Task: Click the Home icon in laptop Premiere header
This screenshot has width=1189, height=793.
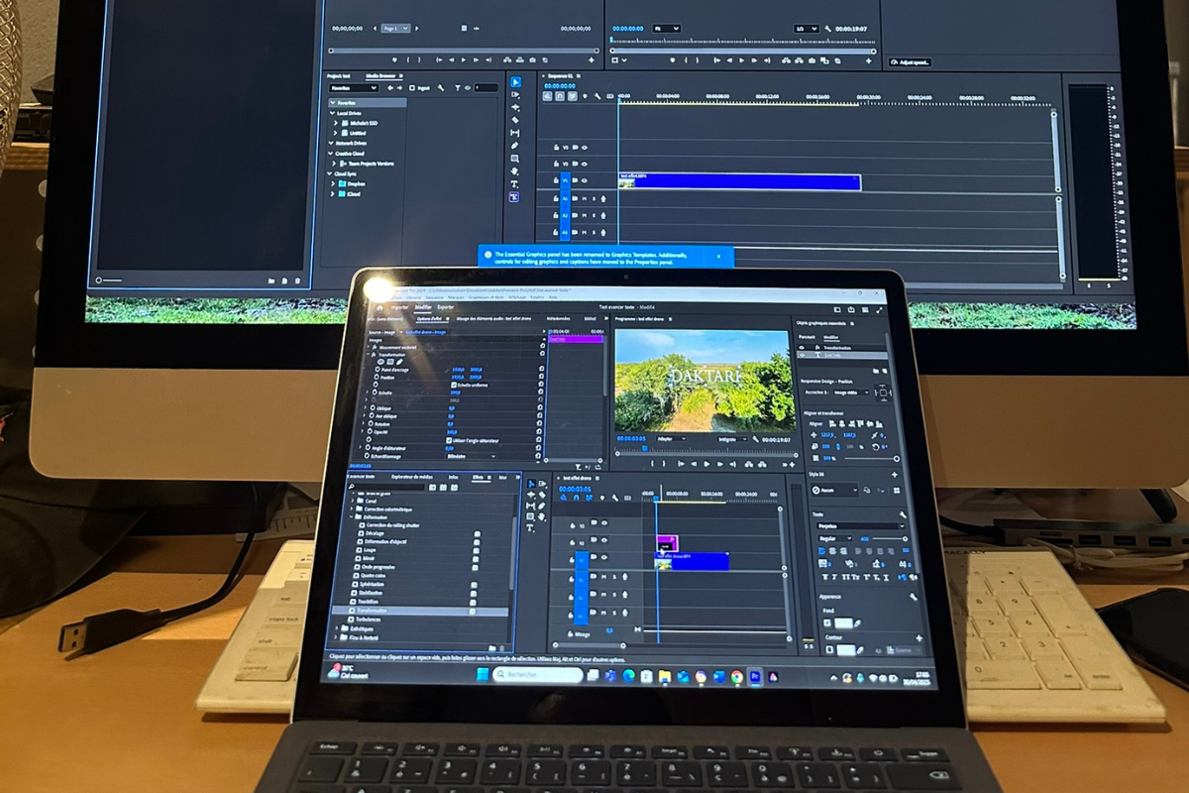Action: (378, 306)
